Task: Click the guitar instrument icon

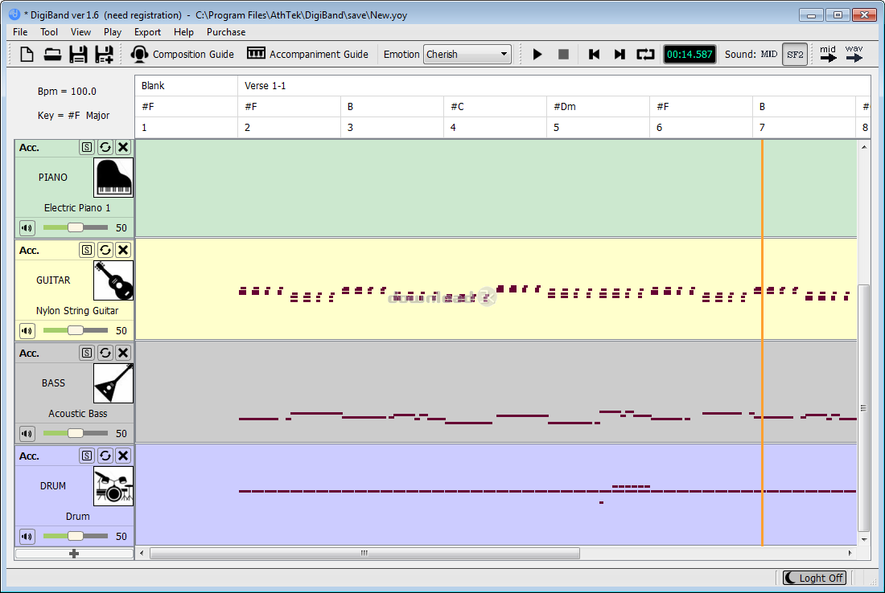Action: click(113, 280)
